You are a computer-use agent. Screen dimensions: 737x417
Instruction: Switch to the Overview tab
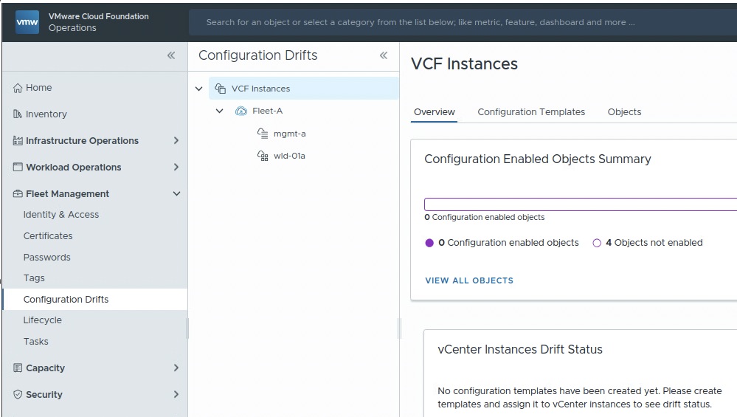tap(435, 112)
